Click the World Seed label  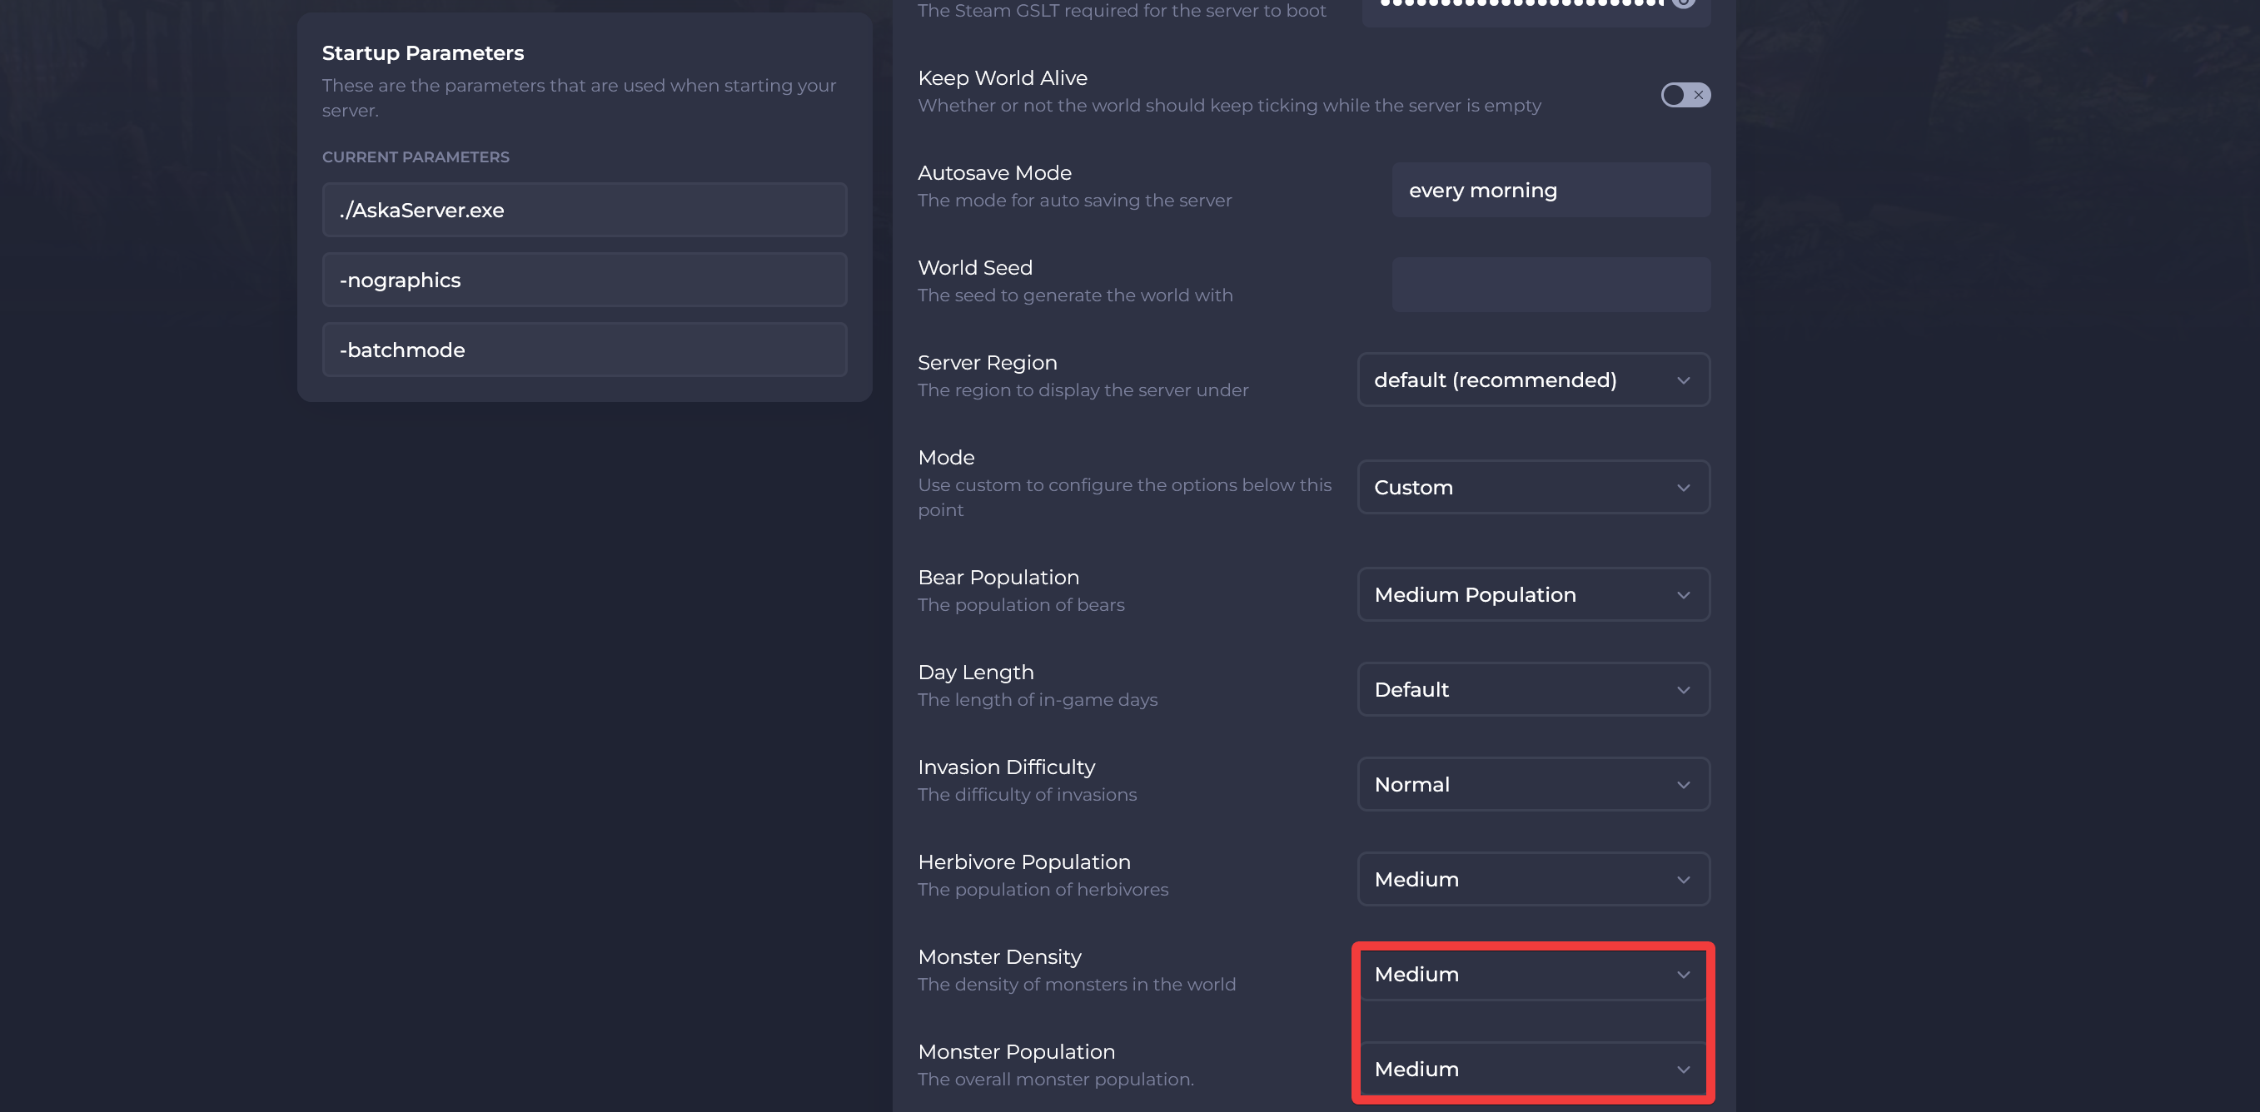975,267
